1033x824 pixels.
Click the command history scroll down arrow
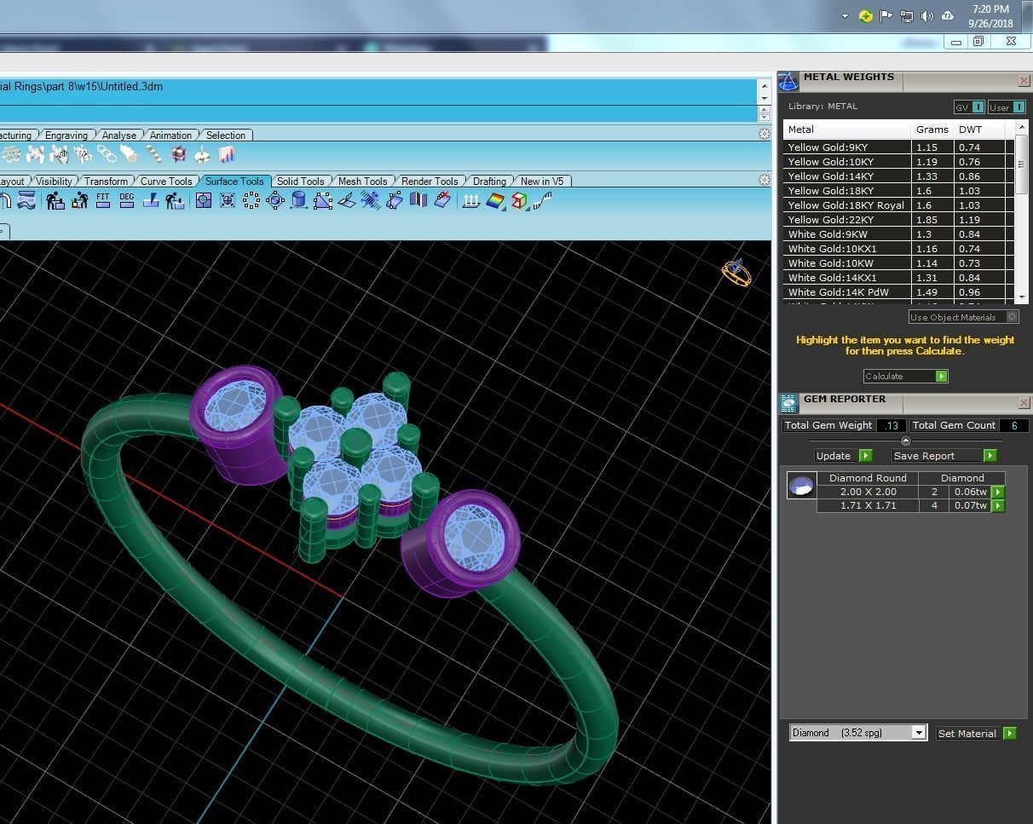click(764, 99)
